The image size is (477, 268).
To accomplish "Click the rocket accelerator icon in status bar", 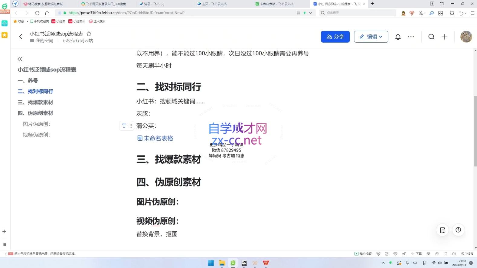I will pos(404,254).
